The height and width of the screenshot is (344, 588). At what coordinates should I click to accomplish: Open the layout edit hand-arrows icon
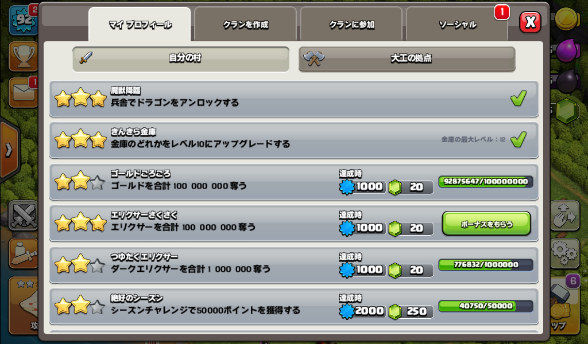[564, 215]
